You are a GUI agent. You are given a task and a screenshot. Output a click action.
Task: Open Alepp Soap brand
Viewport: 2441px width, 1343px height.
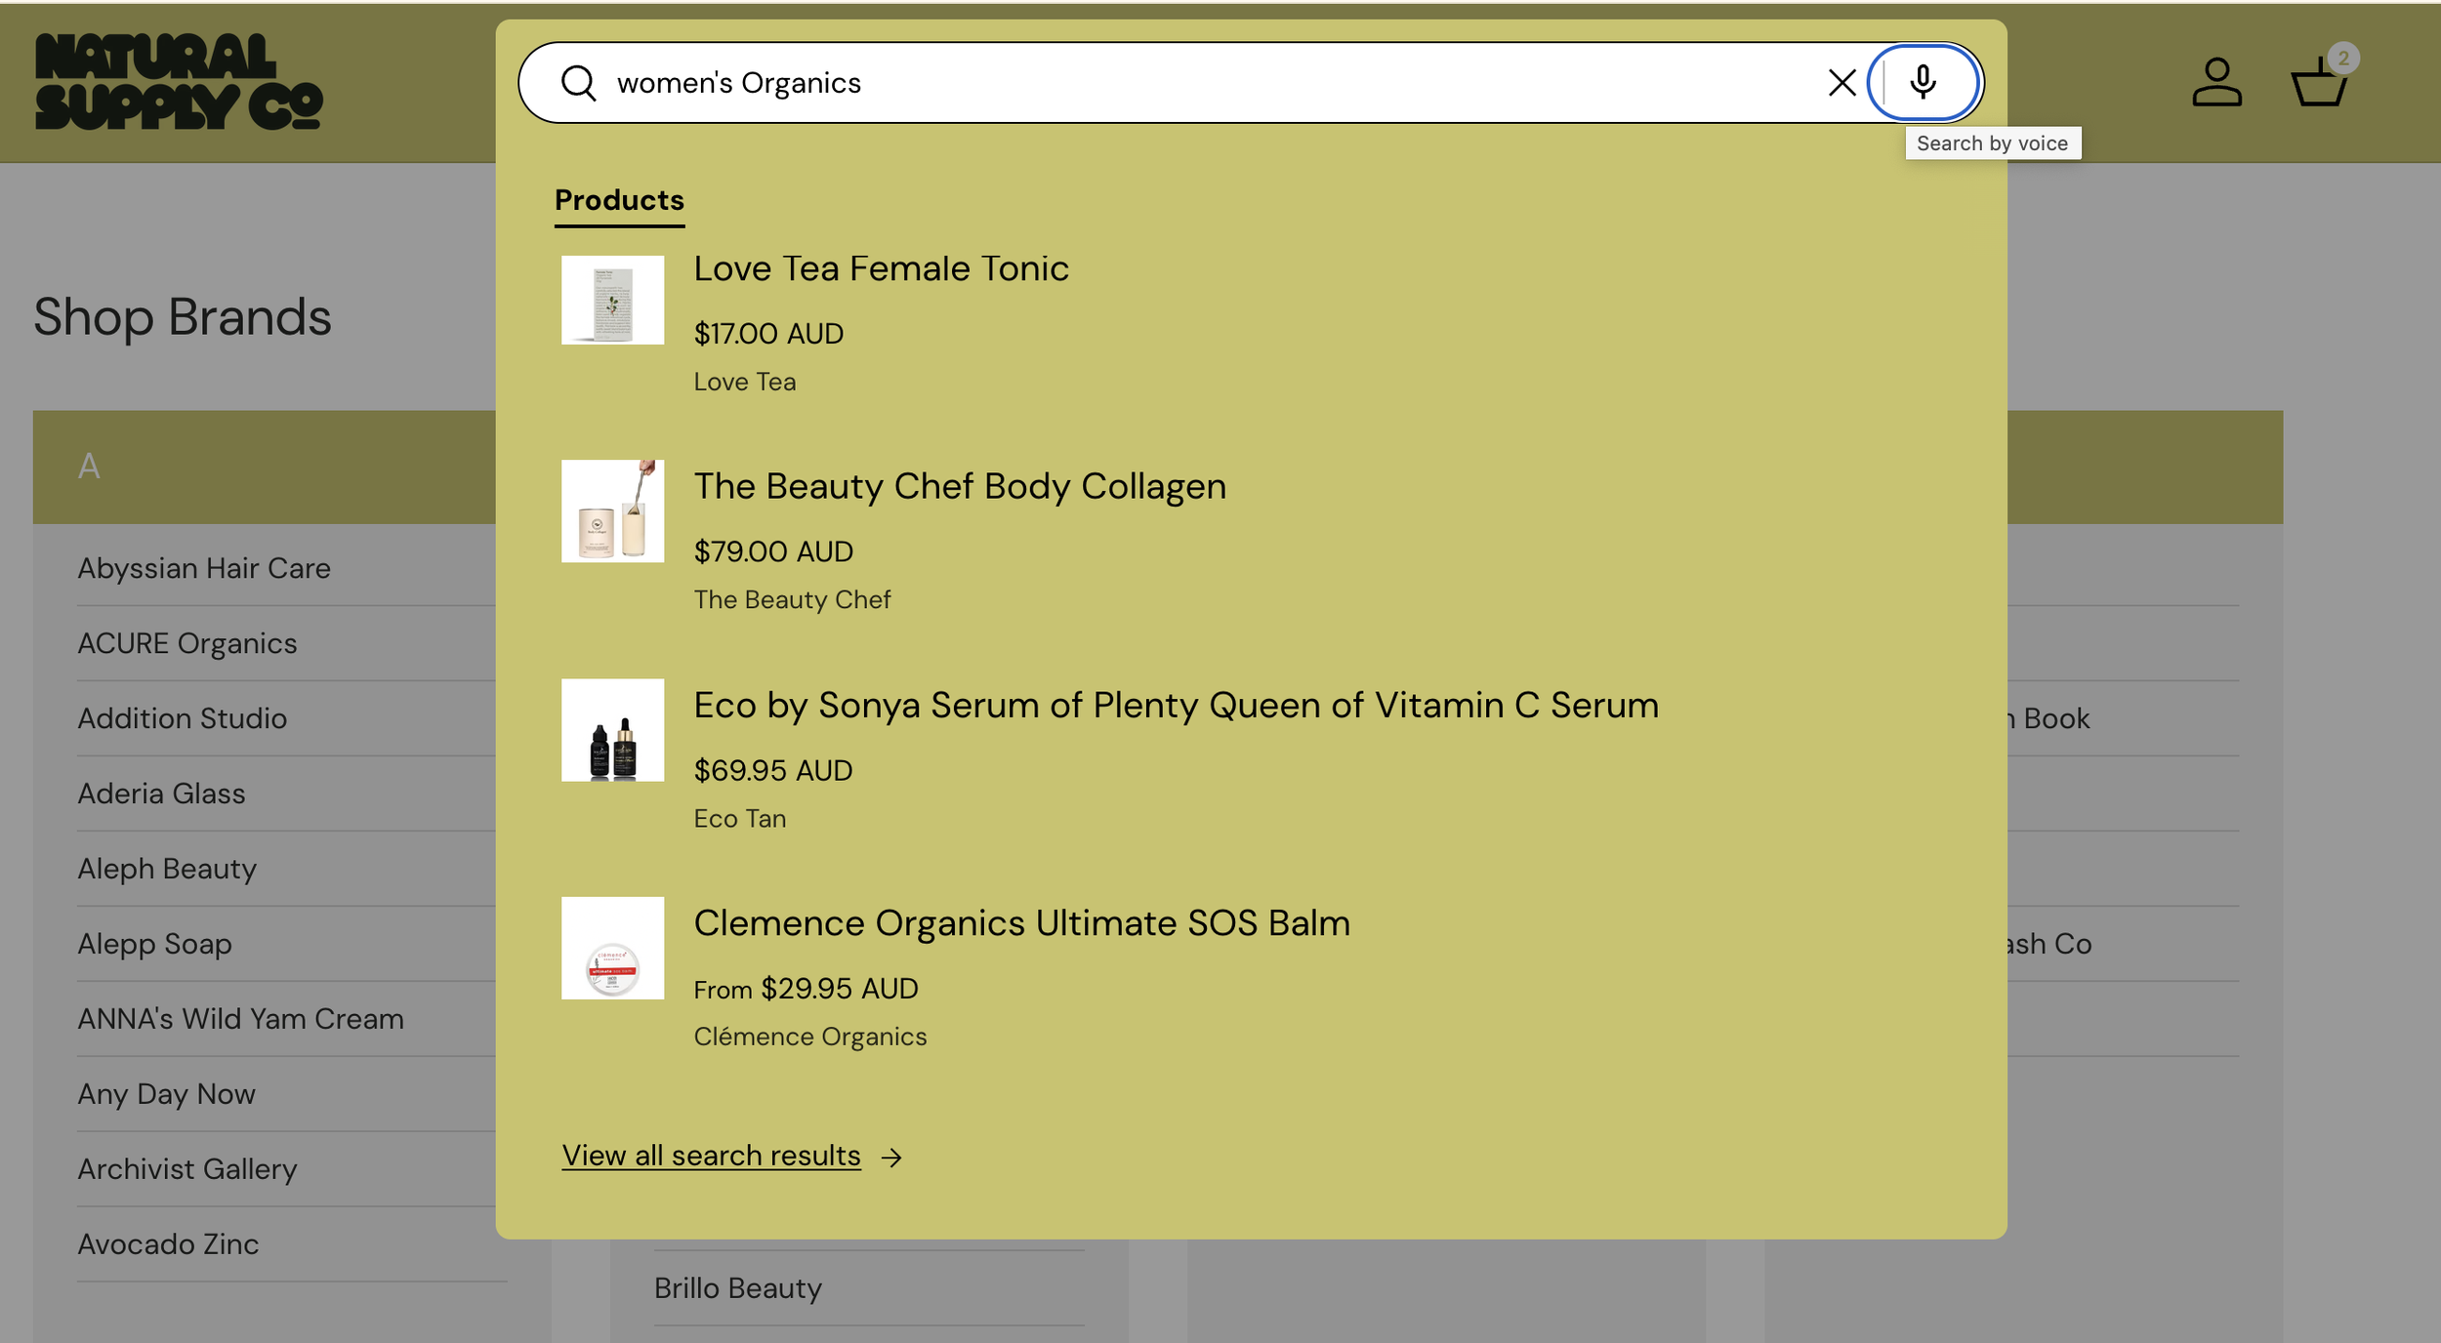coord(154,944)
